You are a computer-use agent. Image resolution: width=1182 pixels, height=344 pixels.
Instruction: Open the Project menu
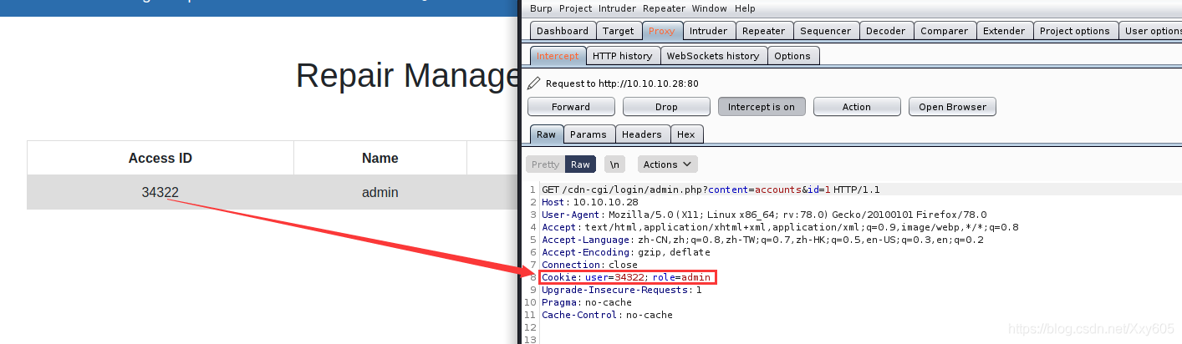575,8
